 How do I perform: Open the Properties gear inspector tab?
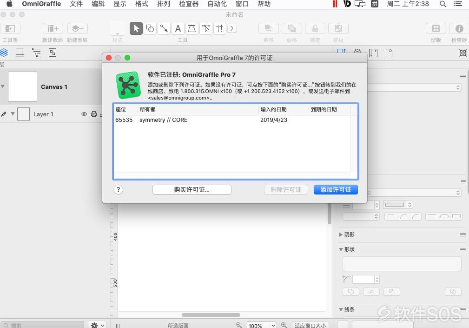(x=357, y=51)
